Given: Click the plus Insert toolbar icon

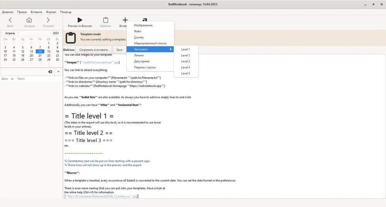Looking at the screenshot, I should [x=125, y=20].
